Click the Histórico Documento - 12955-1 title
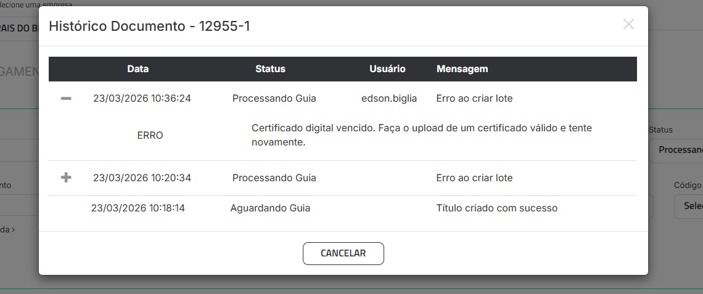The height and width of the screenshot is (294, 703). (149, 26)
